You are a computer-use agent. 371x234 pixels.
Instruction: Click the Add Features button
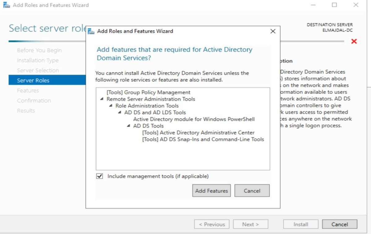(211, 191)
